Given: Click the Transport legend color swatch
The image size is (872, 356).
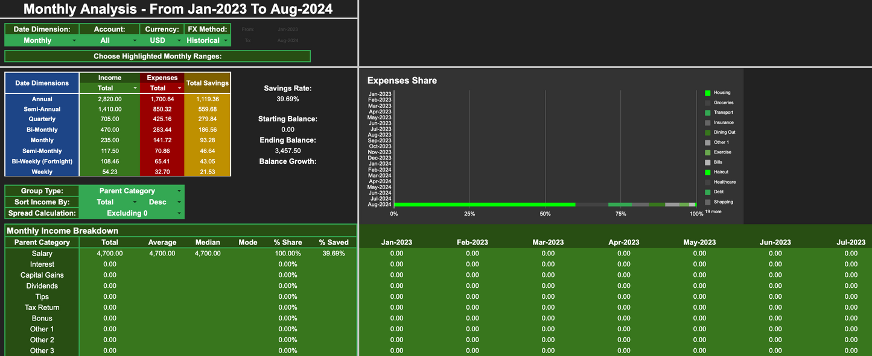Looking at the screenshot, I should [707, 113].
